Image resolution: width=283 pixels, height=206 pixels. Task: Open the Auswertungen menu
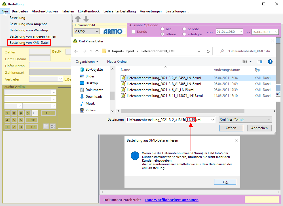pyautogui.click(x=151, y=11)
